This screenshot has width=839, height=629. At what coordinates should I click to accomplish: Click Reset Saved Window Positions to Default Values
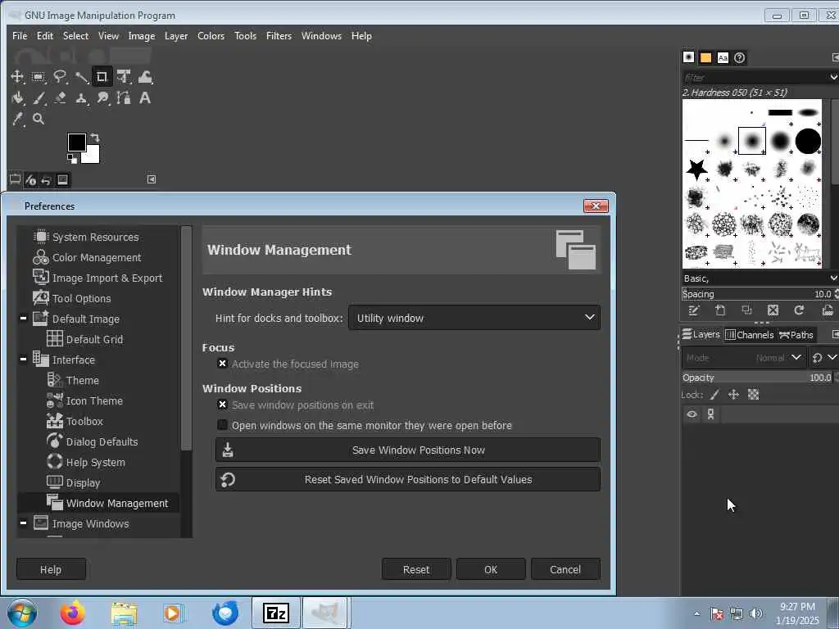click(x=408, y=479)
